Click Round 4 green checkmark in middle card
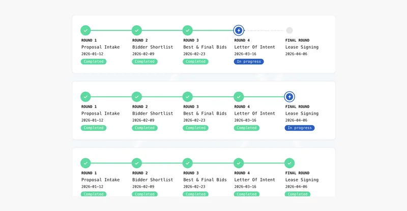 239,97
